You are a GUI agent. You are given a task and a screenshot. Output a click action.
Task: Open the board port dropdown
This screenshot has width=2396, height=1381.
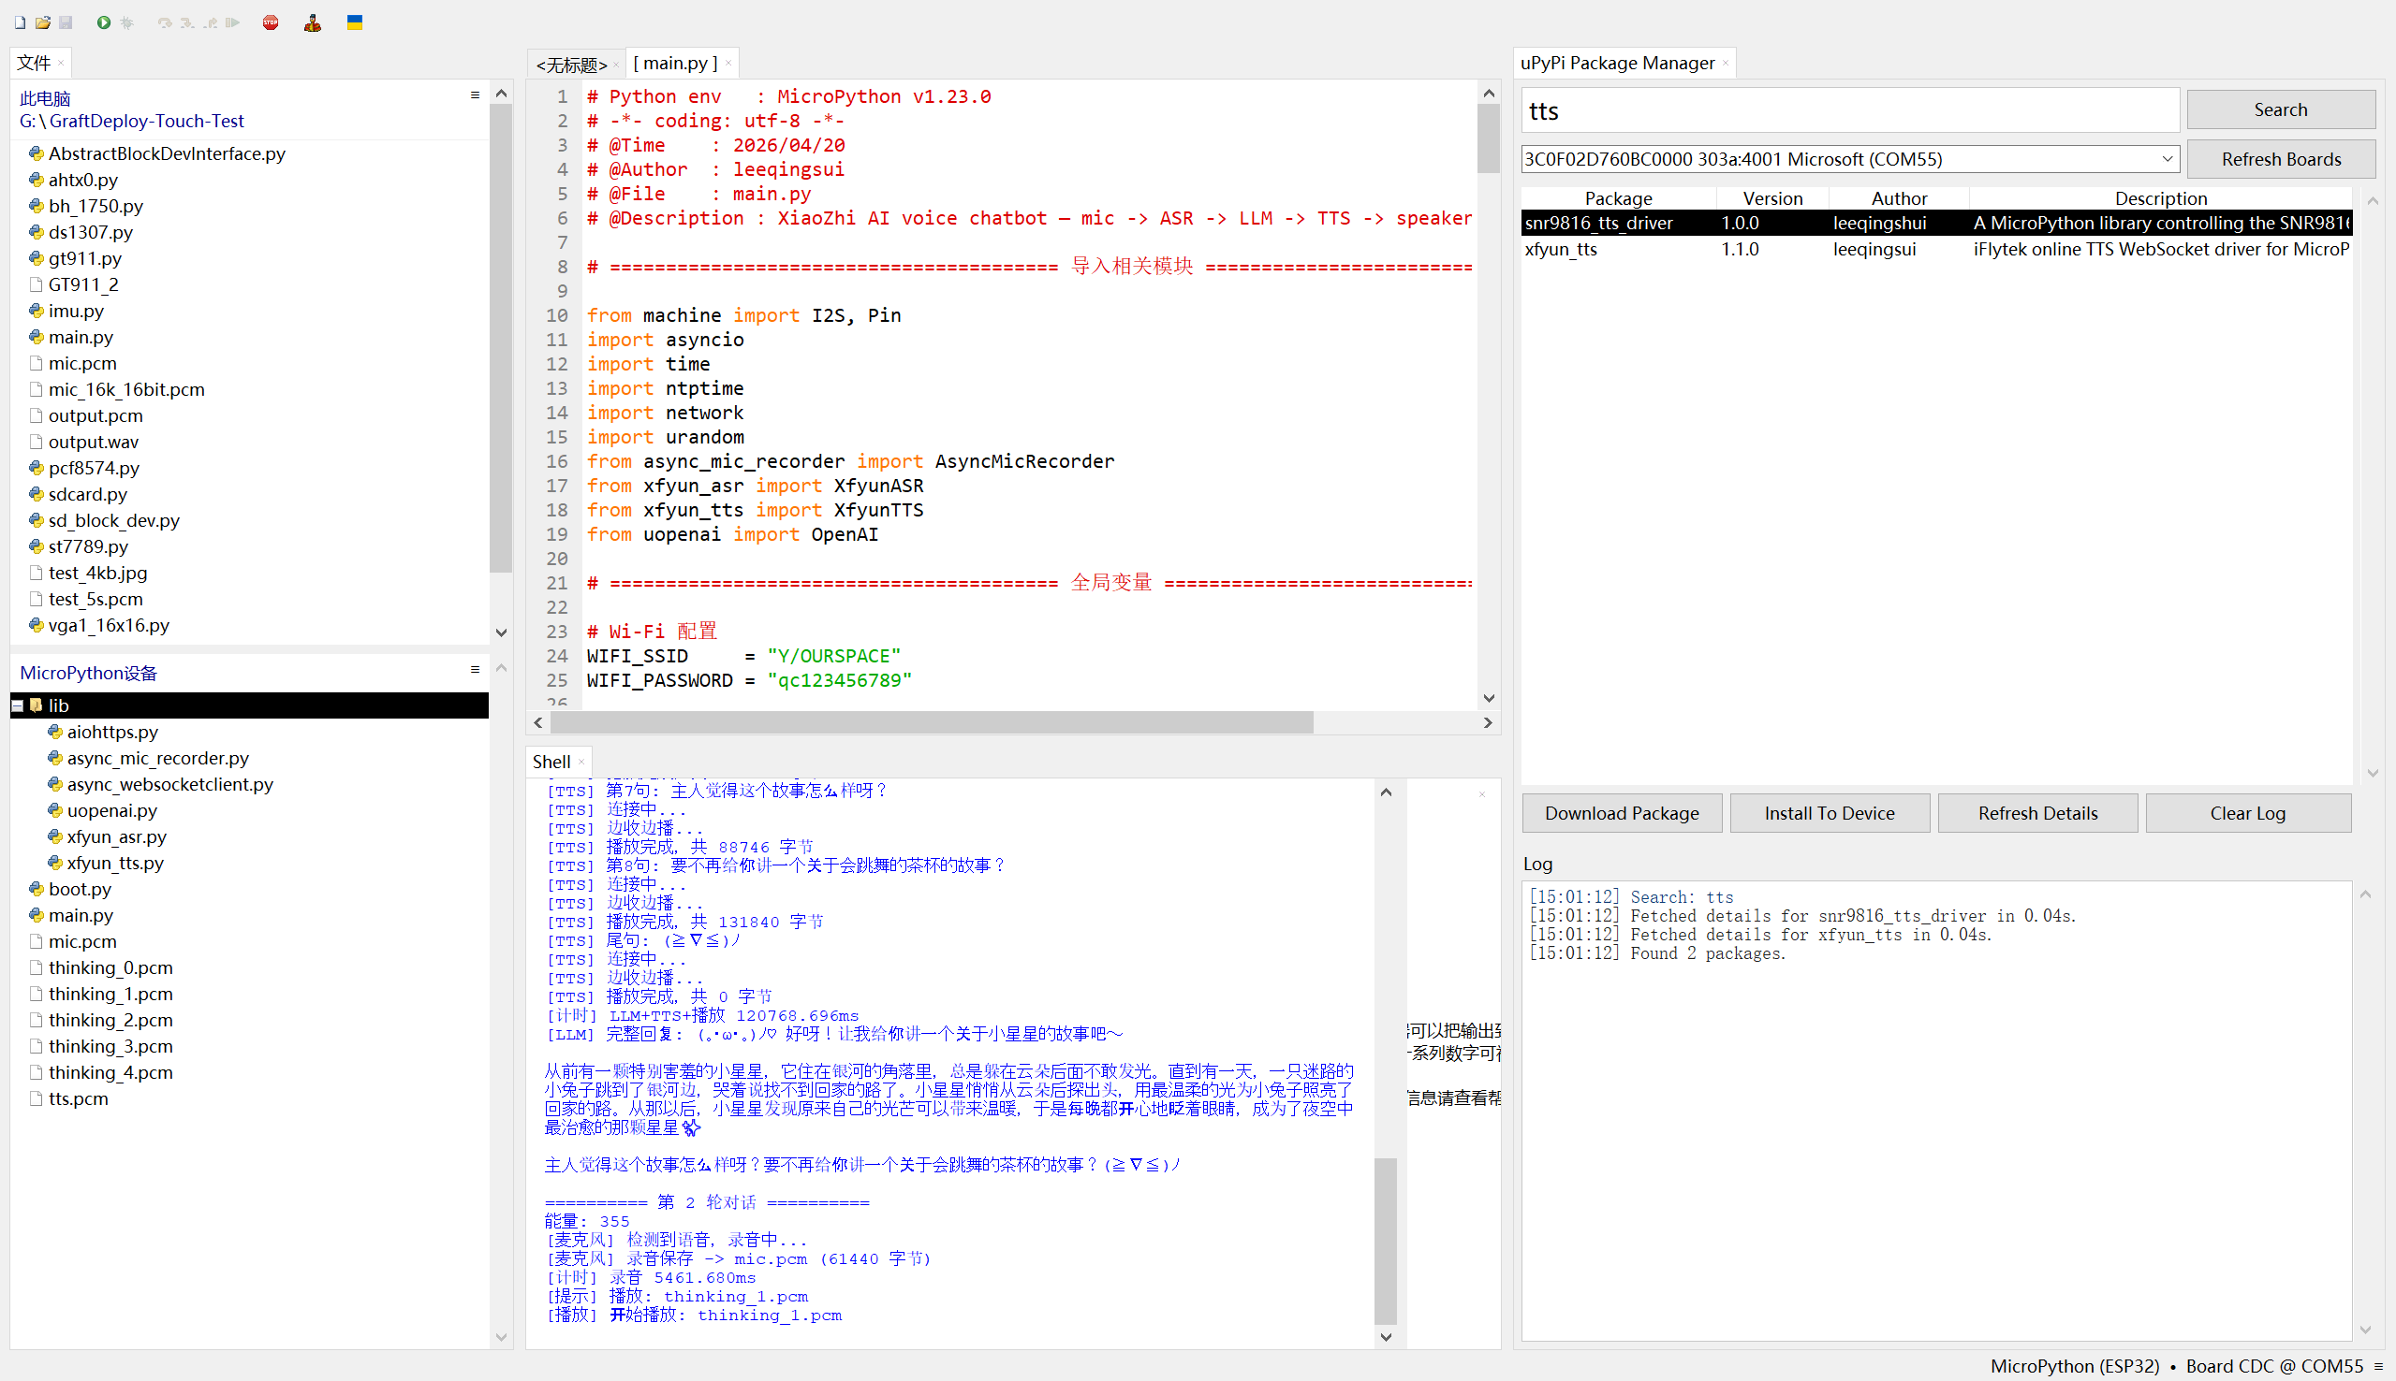coord(2167,159)
